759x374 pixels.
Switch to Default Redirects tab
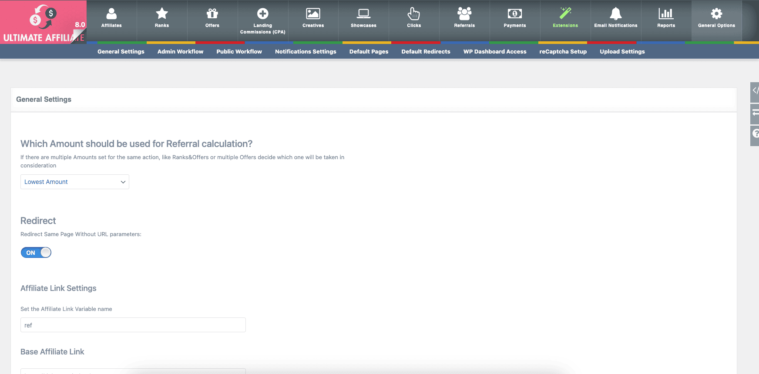[x=426, y=51]
